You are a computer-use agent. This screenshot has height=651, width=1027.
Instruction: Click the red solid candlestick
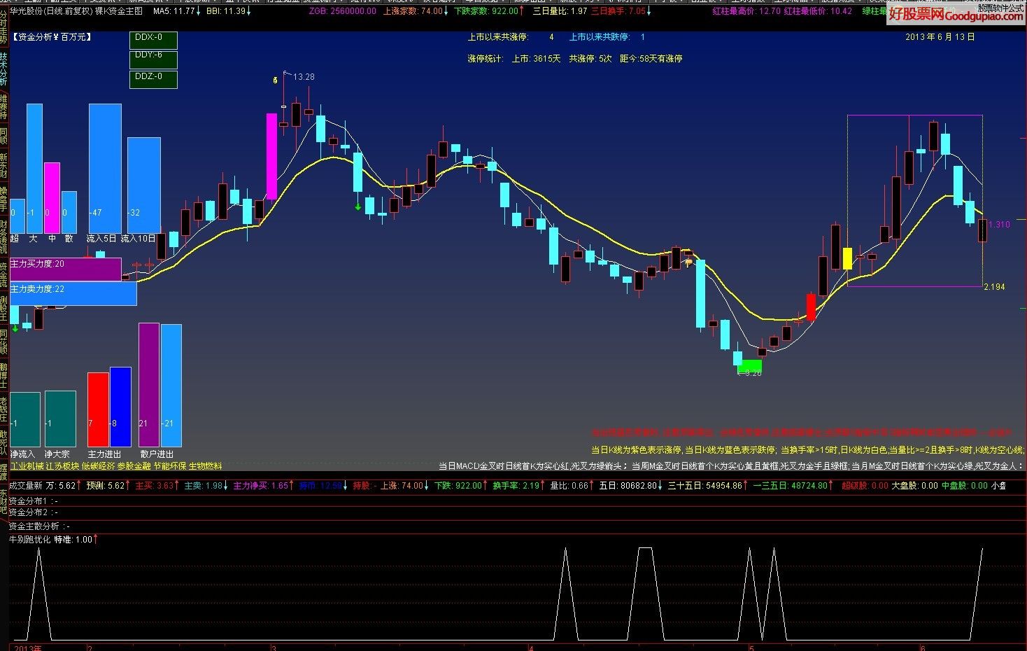[811, 307]
